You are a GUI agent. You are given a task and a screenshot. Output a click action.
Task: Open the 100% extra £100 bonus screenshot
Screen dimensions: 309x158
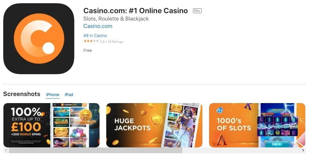[51, 125]
